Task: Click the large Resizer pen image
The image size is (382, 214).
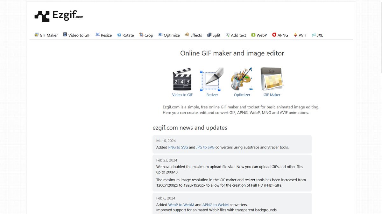Action: (212, 79)
